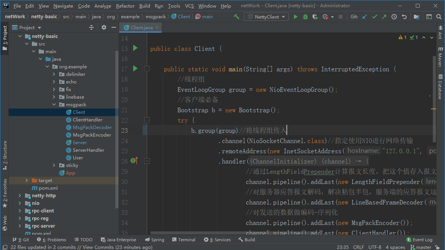Open the 6: Problems tool window
This screenshot has height=250, width=445.
(x=51, y=240)
